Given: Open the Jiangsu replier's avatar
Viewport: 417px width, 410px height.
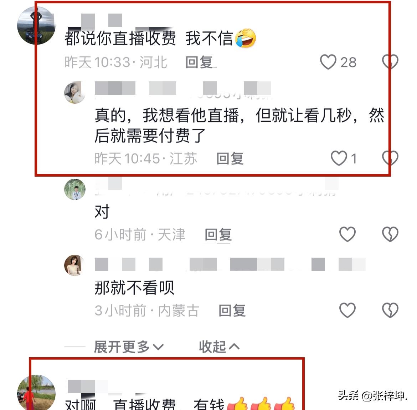Looking at the screenshot, I should 75,92.
